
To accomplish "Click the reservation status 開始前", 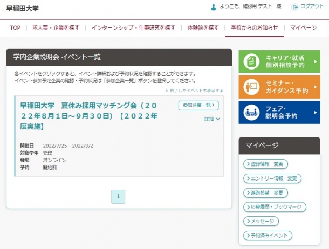I will click(50, 168).
